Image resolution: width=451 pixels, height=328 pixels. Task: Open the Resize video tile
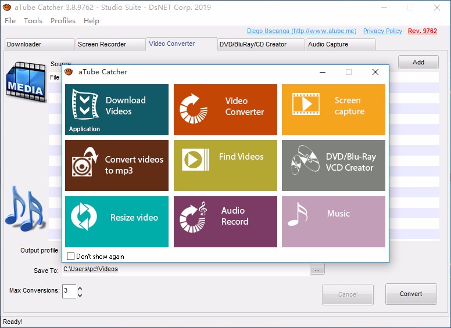tap(117, 222)
